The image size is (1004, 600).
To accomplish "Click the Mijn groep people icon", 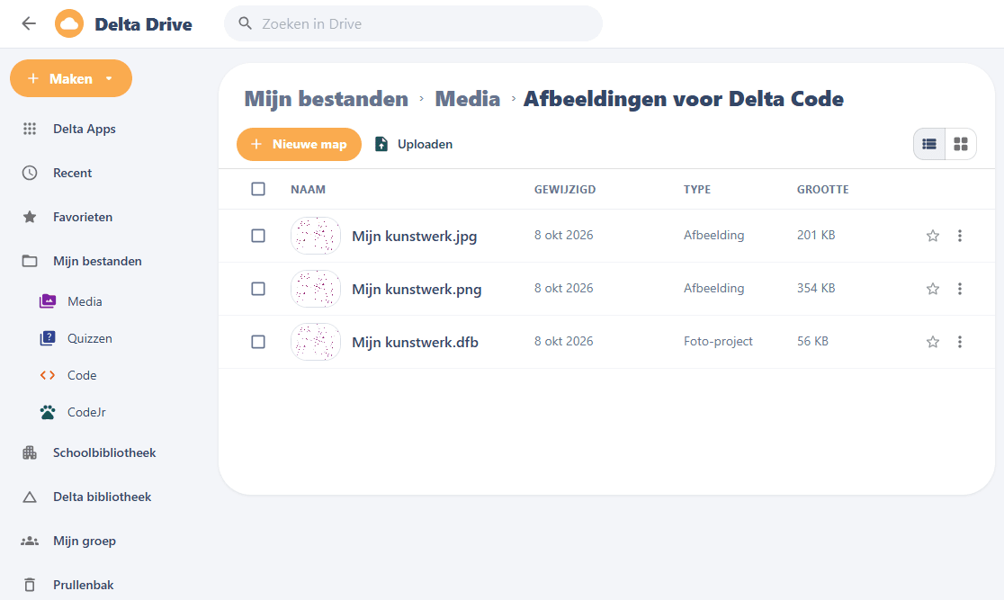I will click(30, 542).
